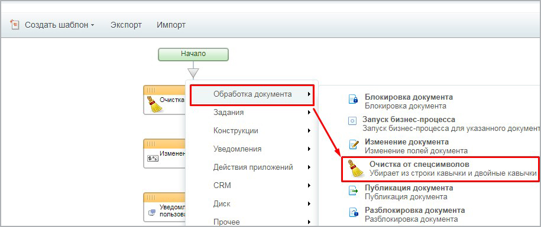Click the Импорт button
Image resolution: width=541 pixels, height=227 pixels.
coord(171,25)
